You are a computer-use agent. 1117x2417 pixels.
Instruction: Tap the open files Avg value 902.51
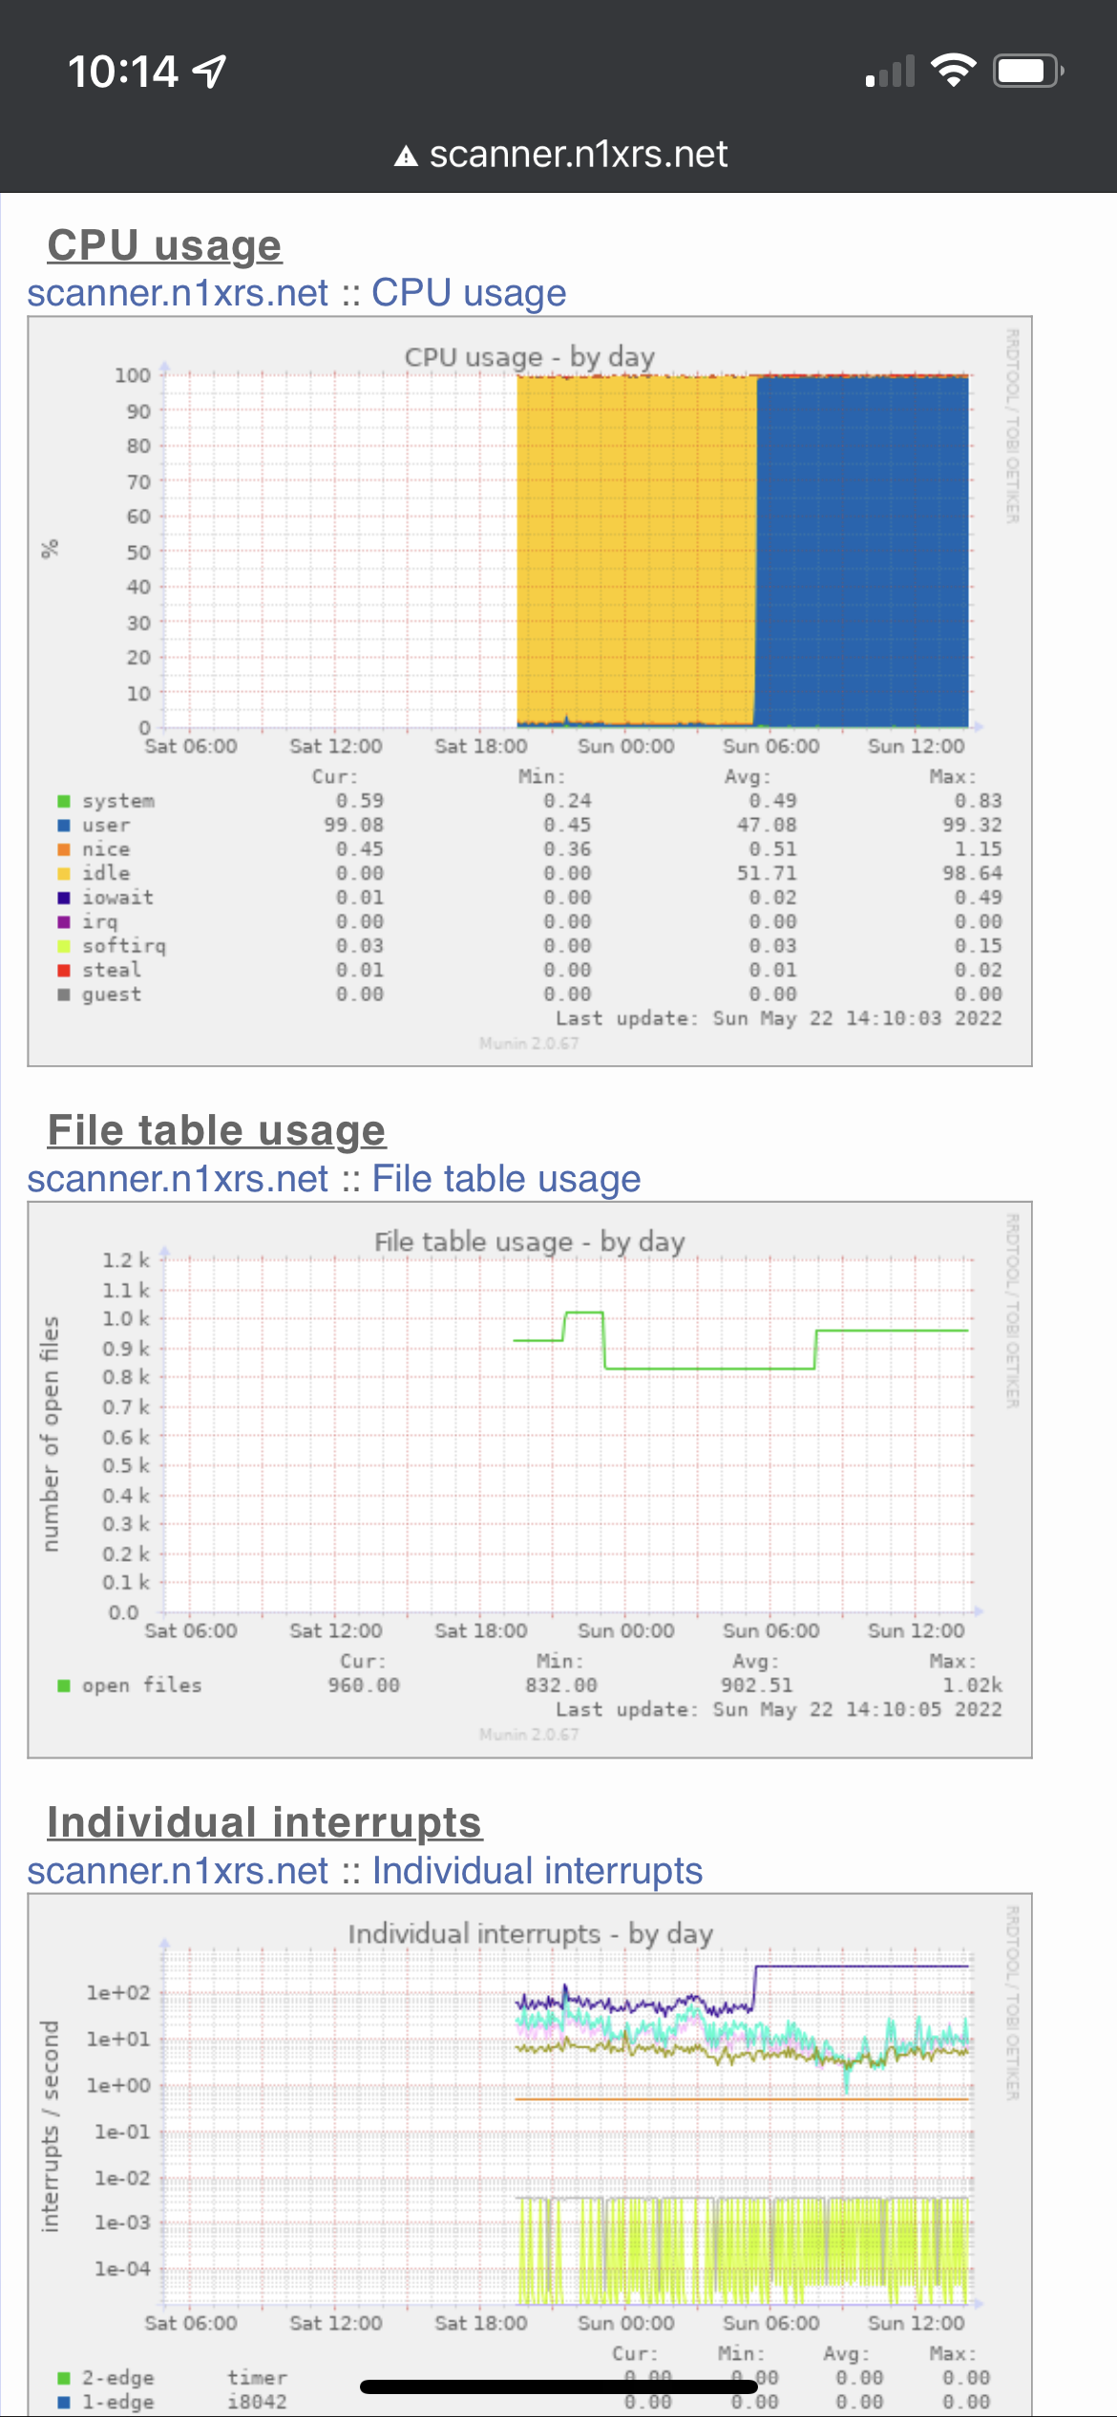click(x=756, y=1686)
